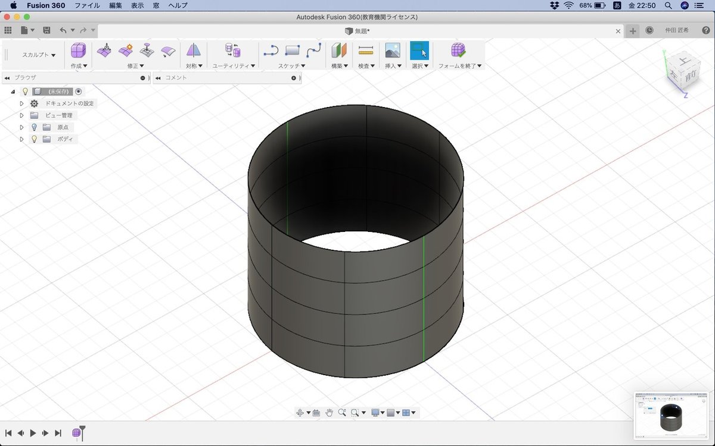Open the 表示 menu in menu bar

[138, 5]
